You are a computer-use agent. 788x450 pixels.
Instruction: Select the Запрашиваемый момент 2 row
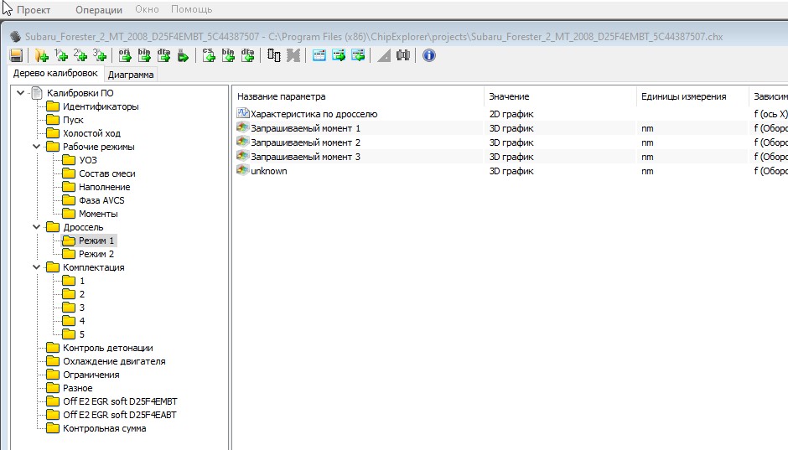click(x=305, y=142)
